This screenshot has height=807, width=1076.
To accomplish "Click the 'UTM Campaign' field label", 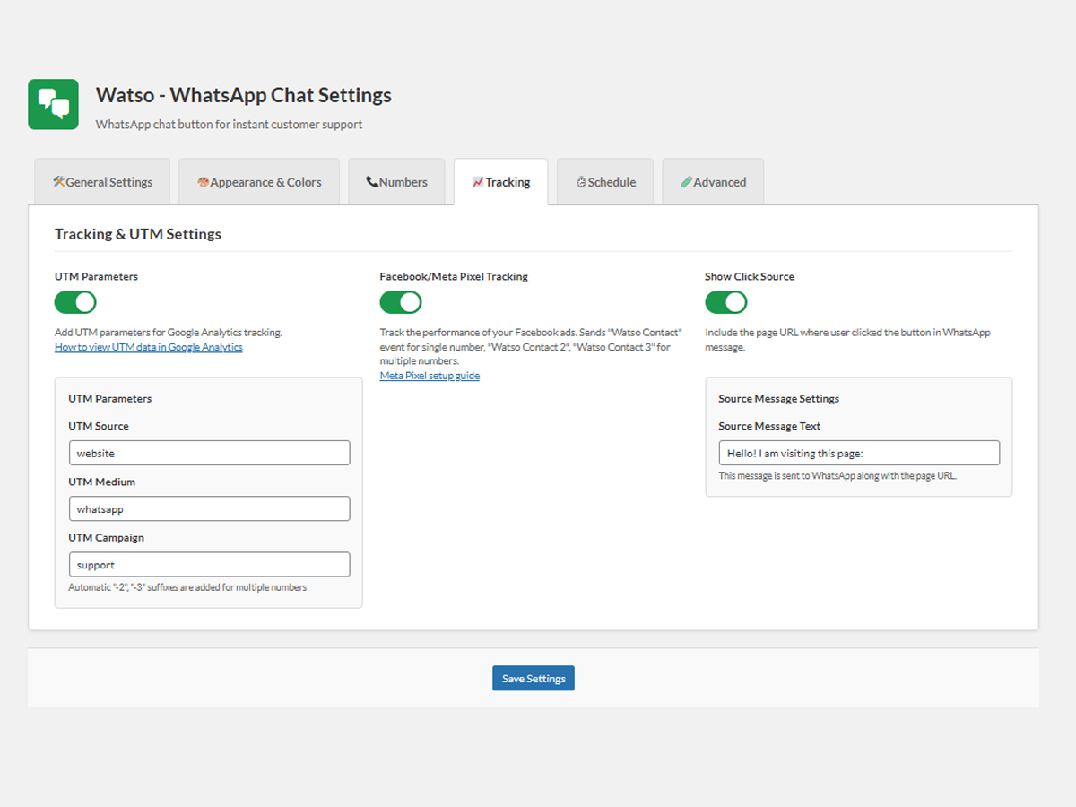I will pyautogui.click(x=107, y=538).
